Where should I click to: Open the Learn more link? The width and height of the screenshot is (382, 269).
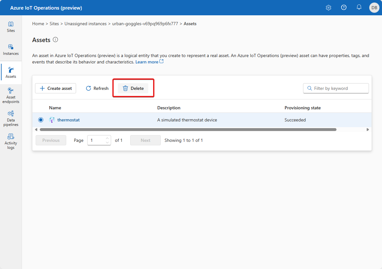coord(150,62)
